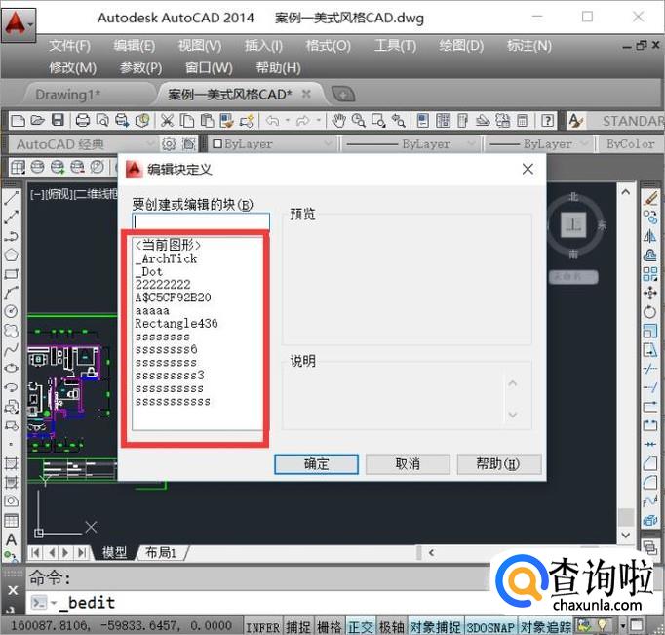Click the New drawing icon in toolbar

pos(18,121)
